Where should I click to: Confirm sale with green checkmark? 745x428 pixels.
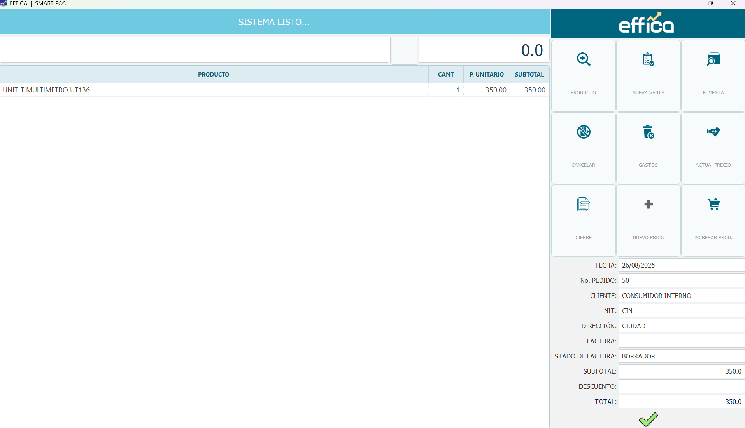point(648,419)
